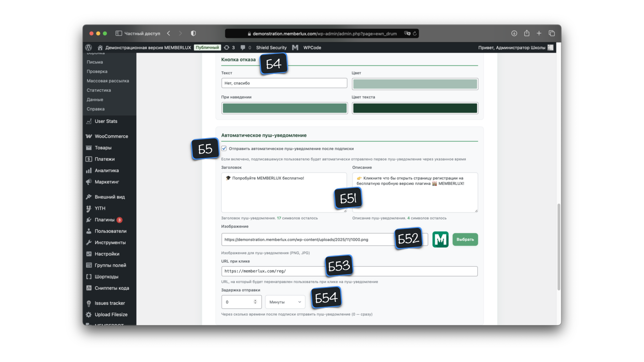
Task: Click the MEMBERLUX M icon in admin bar
Action: (x=295, y=48)
